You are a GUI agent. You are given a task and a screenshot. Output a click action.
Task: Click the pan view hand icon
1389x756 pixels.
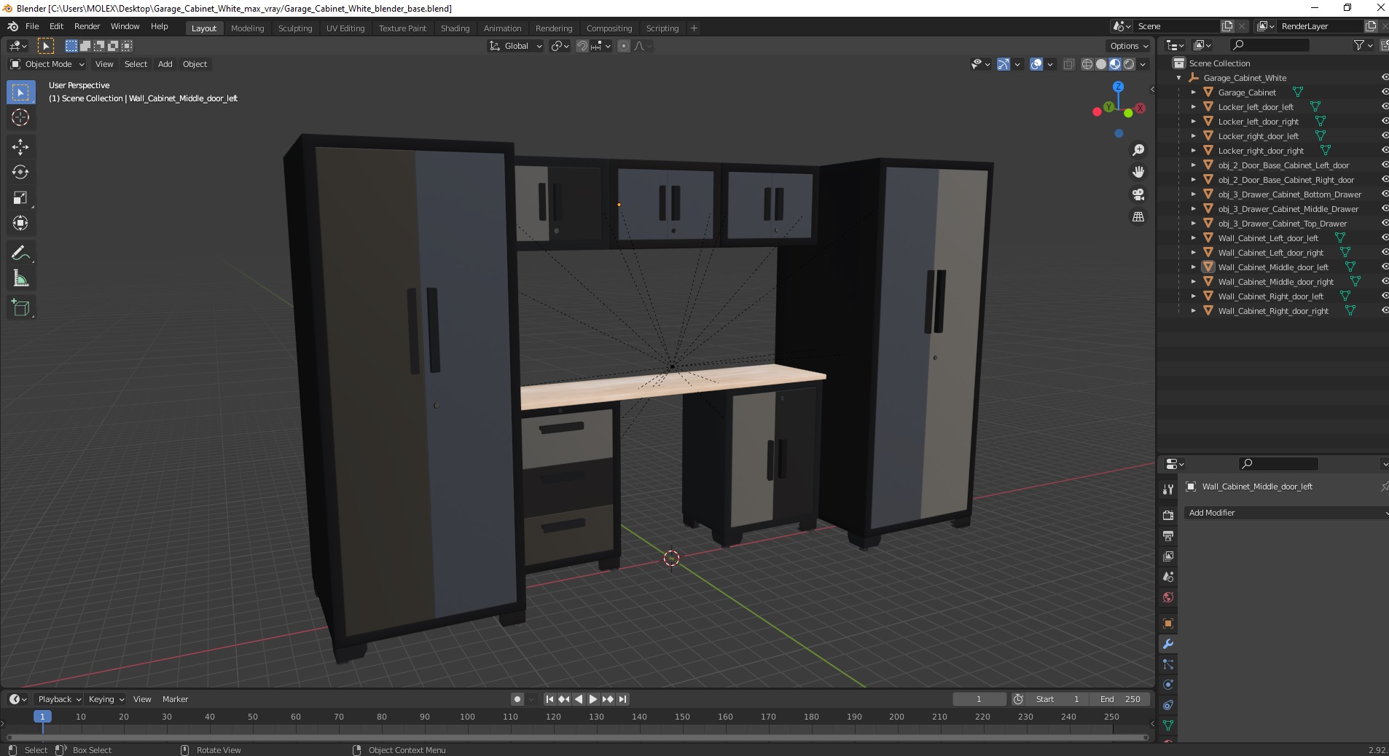click(x=1138, y=173)
